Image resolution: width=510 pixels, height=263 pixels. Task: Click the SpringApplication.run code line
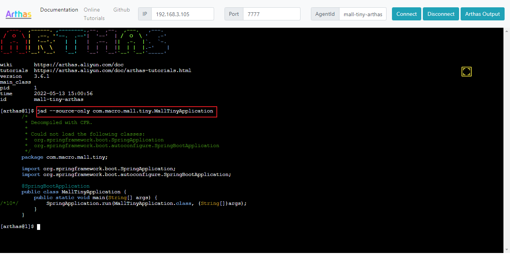pos(147,203)
